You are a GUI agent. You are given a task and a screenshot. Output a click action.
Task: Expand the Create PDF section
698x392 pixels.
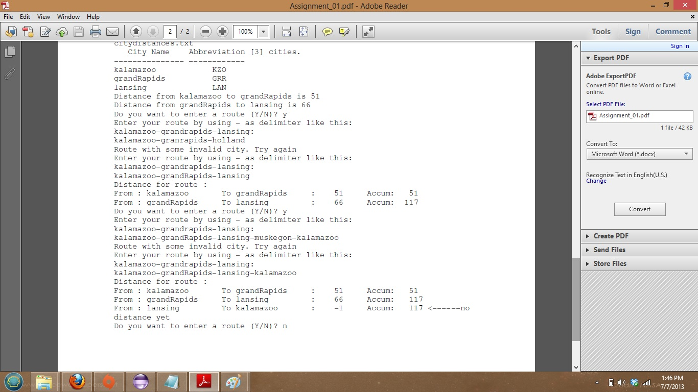(639, 236)
